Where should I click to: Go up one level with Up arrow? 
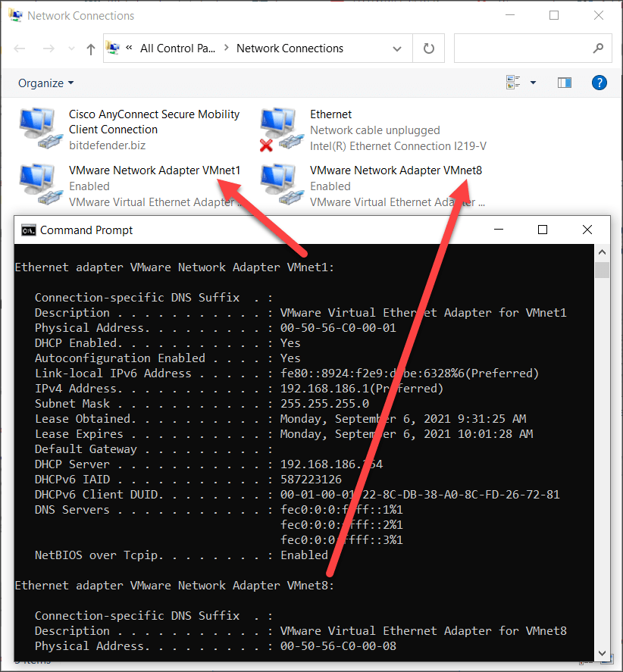[x=90, y=48]
